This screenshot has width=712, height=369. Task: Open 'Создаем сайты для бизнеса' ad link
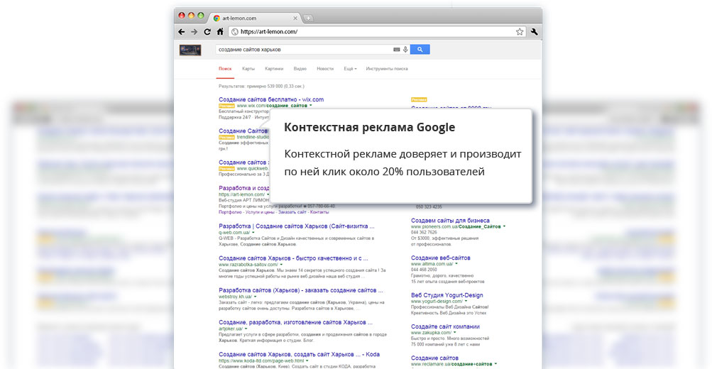point(450,221)
